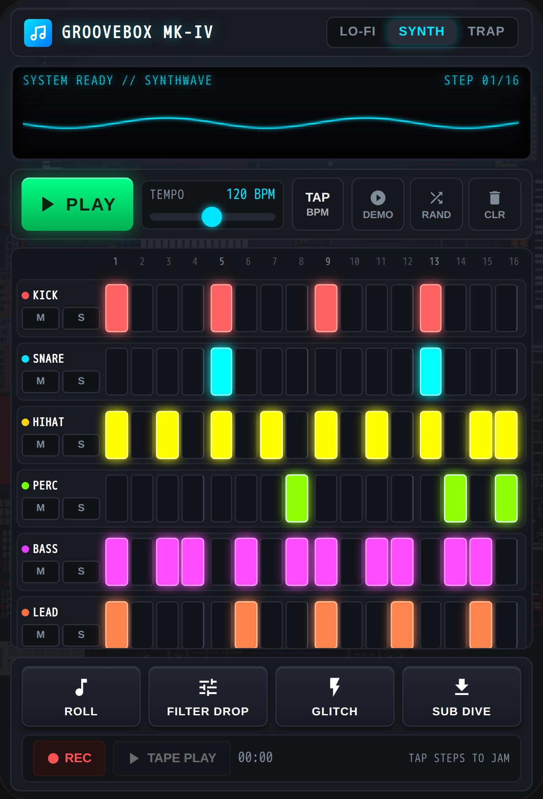This screenshot has height=799, width=543.
Task: Mute the BASS track
Action: [41, 571]
